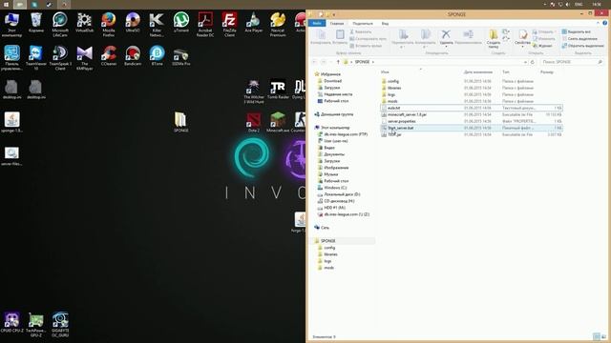Click the Copy (Копировать) ribbon button
611x343 pixels.
click(x=321, y=37)
